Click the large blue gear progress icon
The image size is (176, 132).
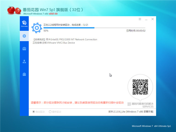click(x=37, y=28)
